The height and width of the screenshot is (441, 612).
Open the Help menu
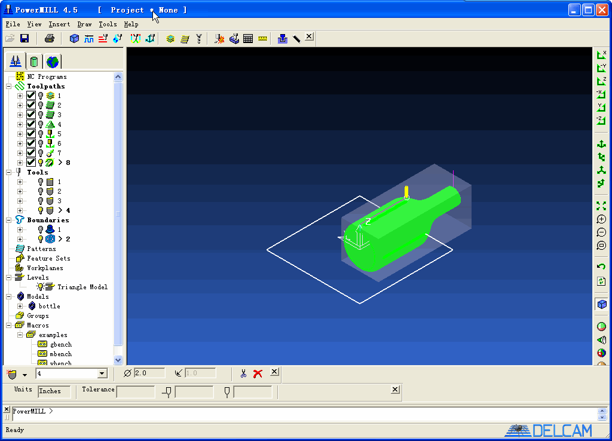(131, 24)
